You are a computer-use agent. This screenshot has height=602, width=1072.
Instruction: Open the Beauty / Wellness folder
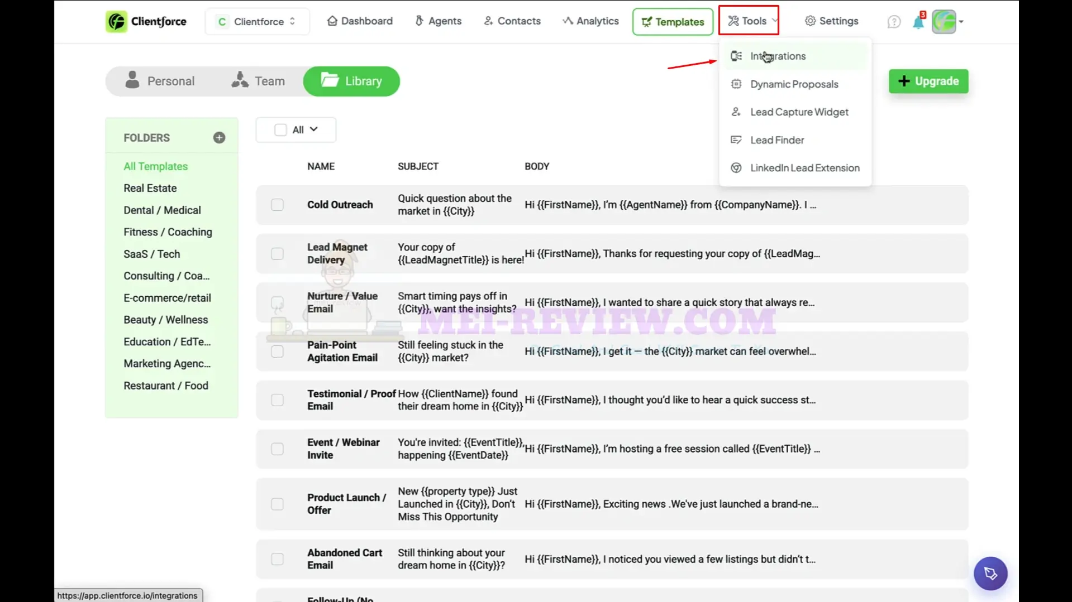(165, 320)
